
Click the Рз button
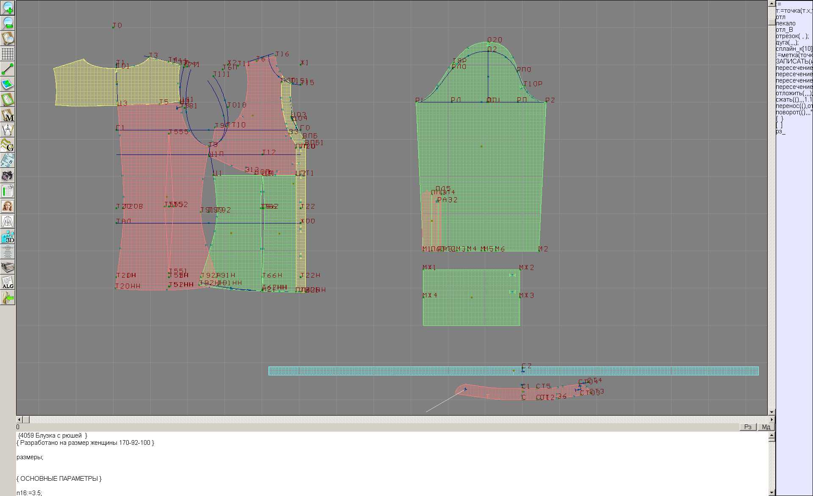tap(748, 427)
